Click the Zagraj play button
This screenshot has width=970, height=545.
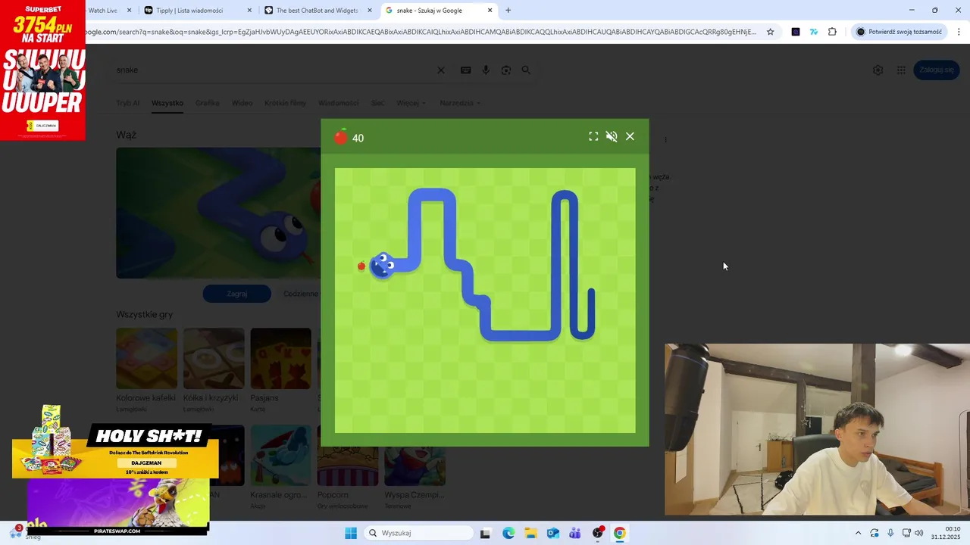[x=237, y=294]
